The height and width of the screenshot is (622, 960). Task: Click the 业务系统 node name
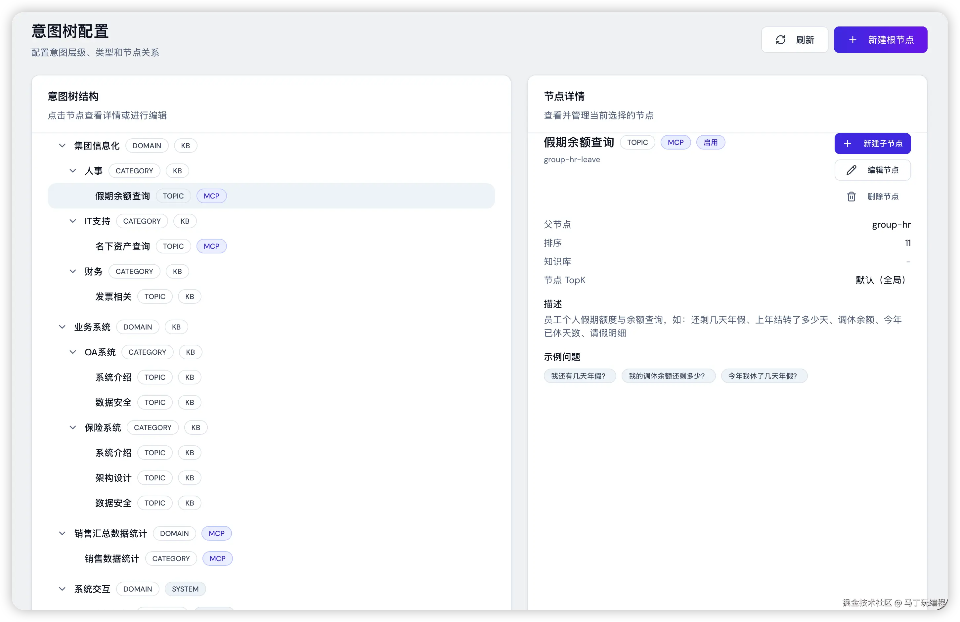pyautogui.click(x=92, y=327)
